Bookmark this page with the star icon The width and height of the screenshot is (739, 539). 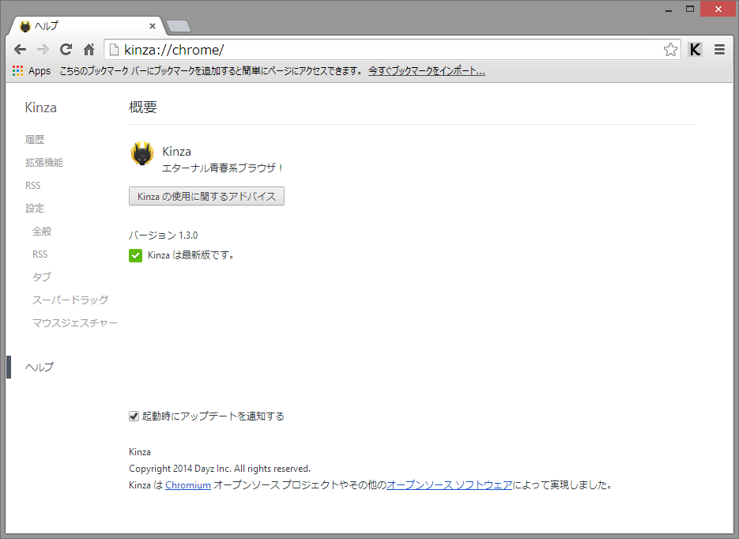coord(671,48)
